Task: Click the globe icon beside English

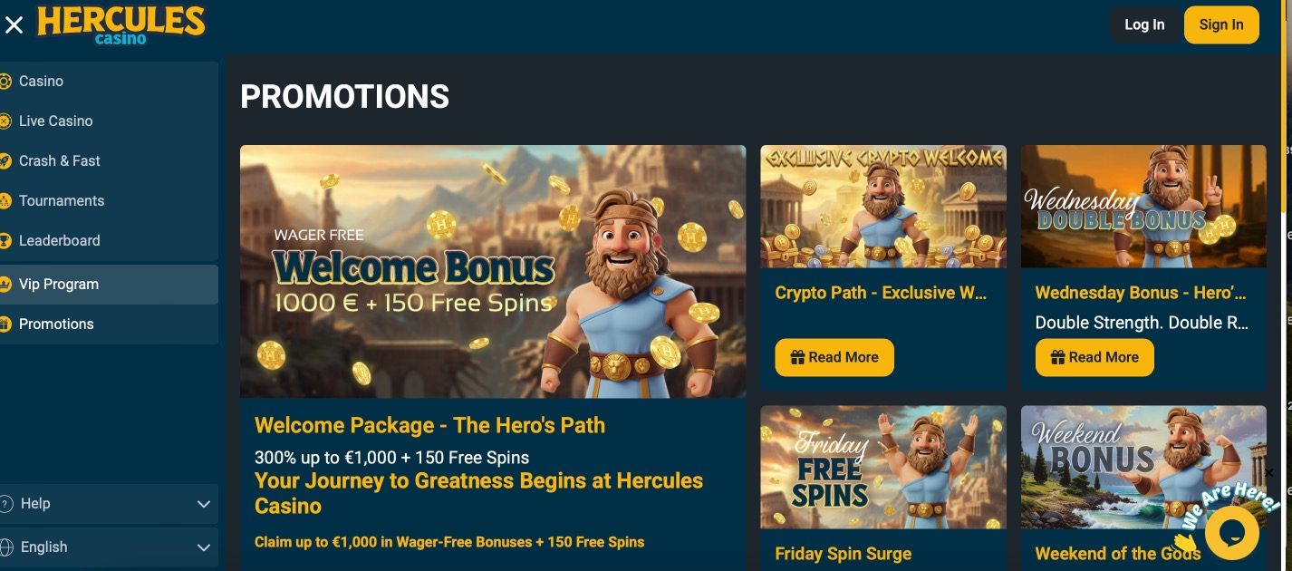Action: [5, 547]
